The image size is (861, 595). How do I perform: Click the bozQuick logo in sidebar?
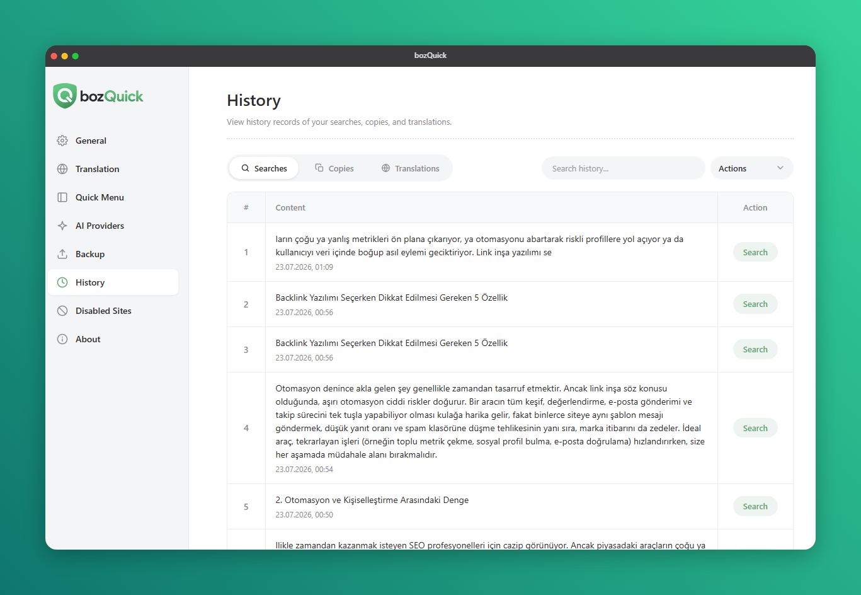click(98, 96)
